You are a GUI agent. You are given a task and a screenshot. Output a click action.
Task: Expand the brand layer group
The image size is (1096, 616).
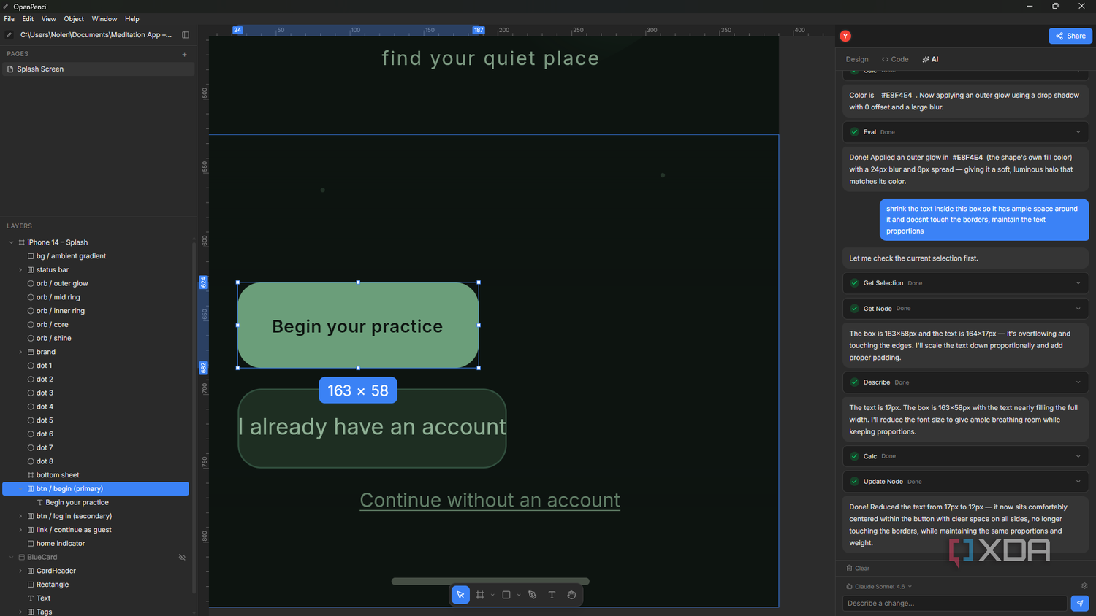click(x=20, y=352)
